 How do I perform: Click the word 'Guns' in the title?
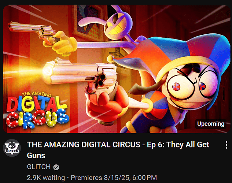36,156
